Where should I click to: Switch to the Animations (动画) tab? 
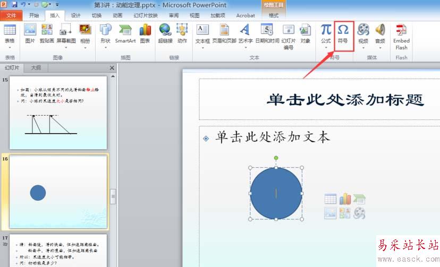(117, 15)
